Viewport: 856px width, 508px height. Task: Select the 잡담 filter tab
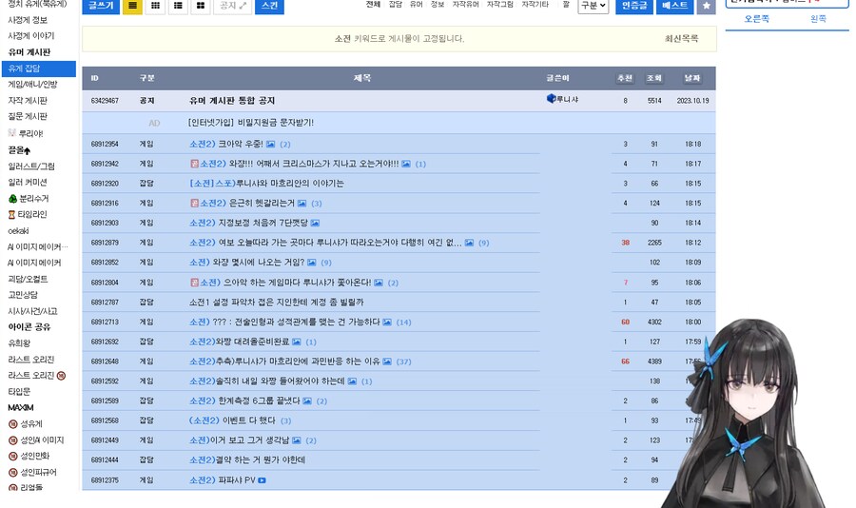[x=396, y=5]
